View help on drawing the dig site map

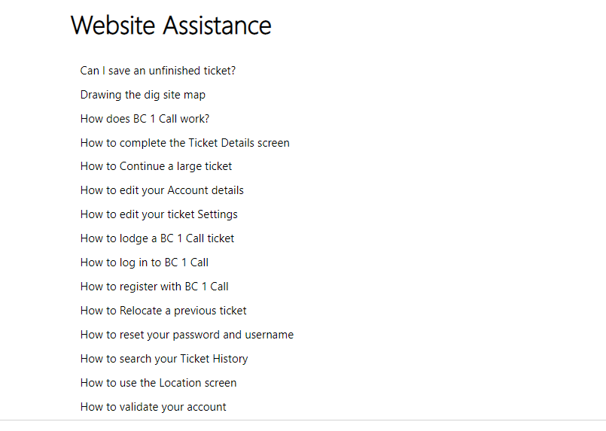click(x=143, y=95)
